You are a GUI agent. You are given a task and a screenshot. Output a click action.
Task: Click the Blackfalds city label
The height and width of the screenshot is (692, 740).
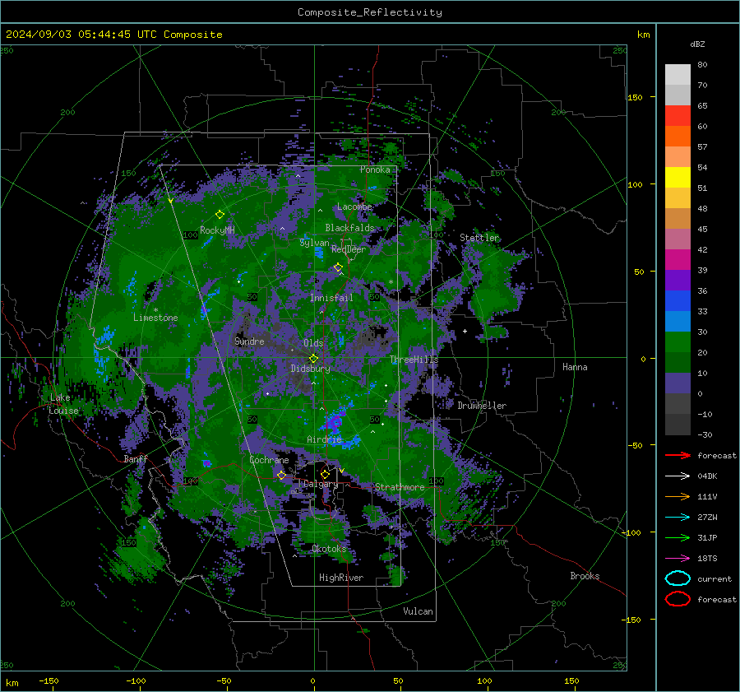coord(349,228)
